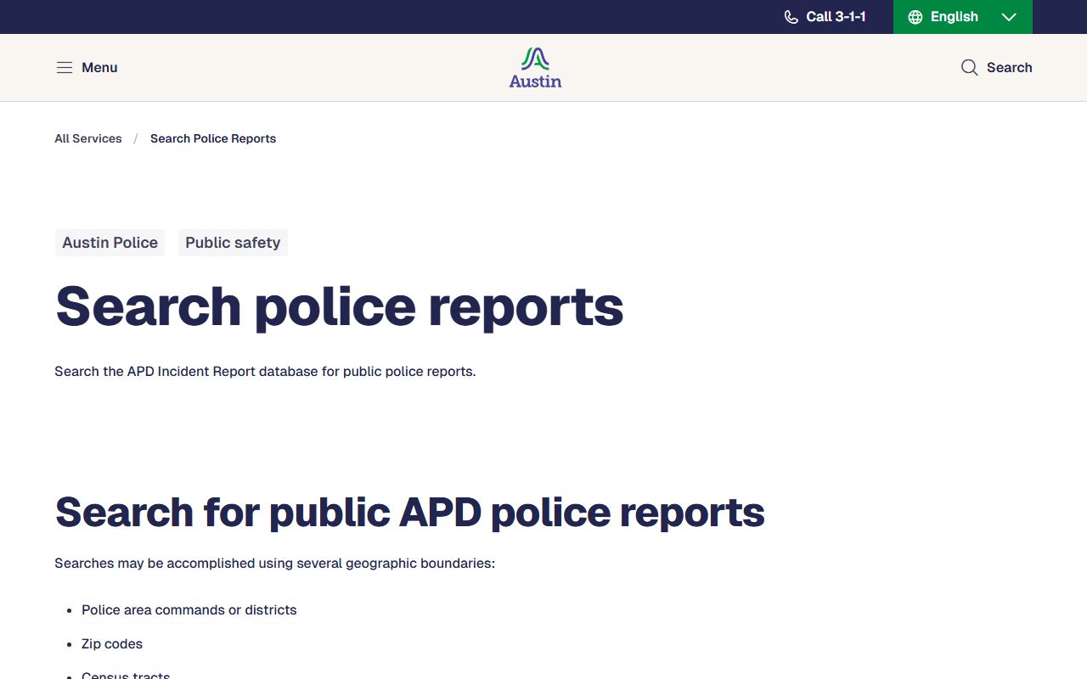Click the phone icon beside Call 3-1-1
The image size is (1087, 679).
[x=791, y=17]
